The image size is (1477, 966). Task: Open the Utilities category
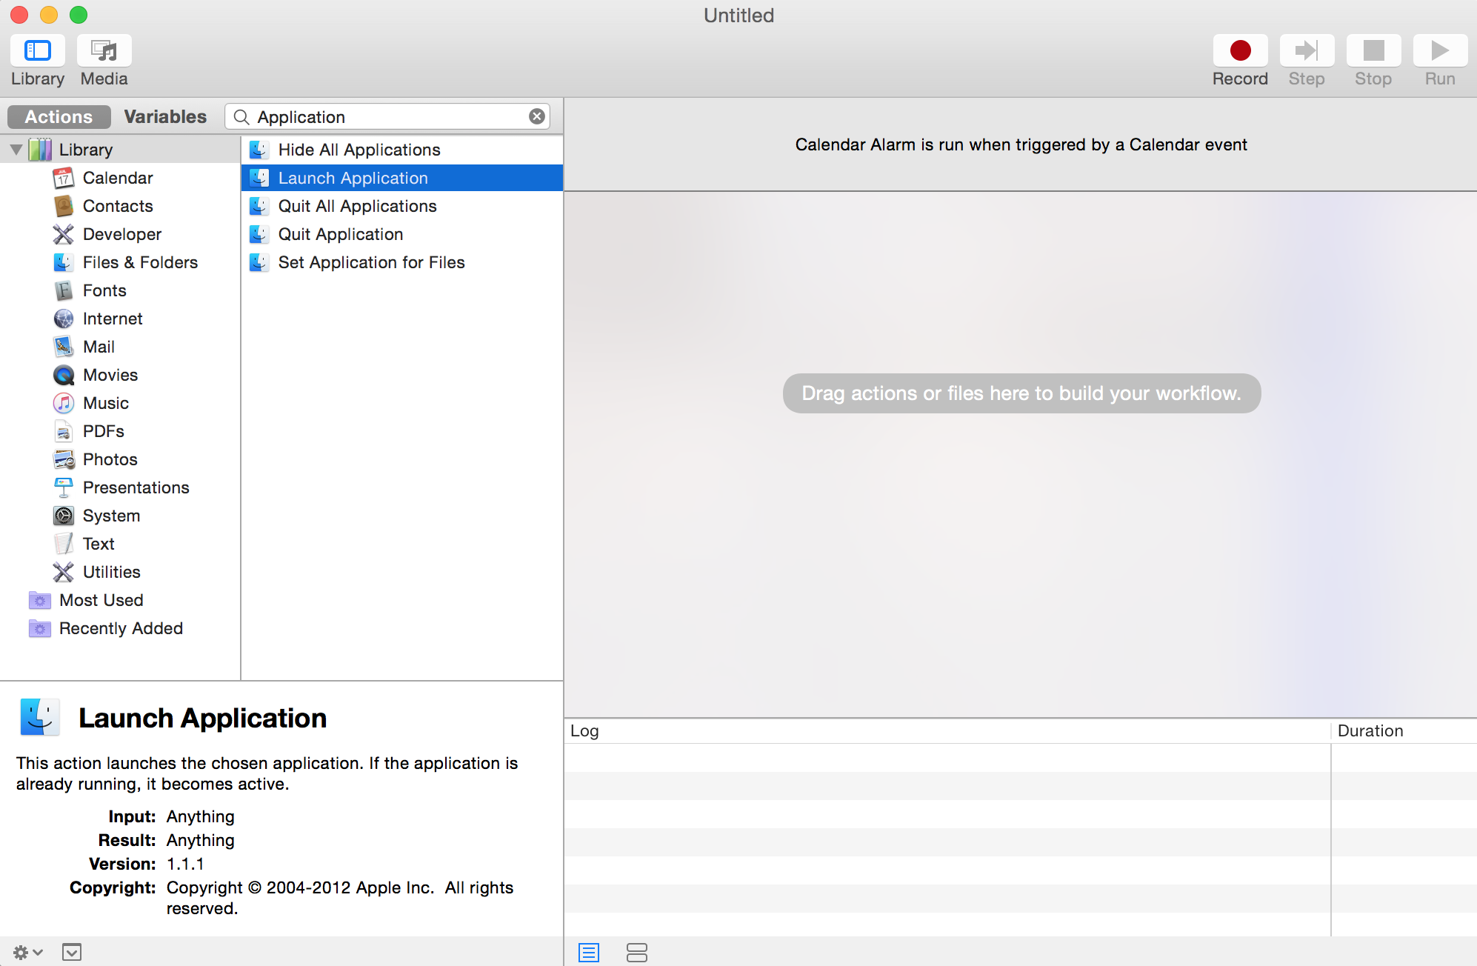111,572
